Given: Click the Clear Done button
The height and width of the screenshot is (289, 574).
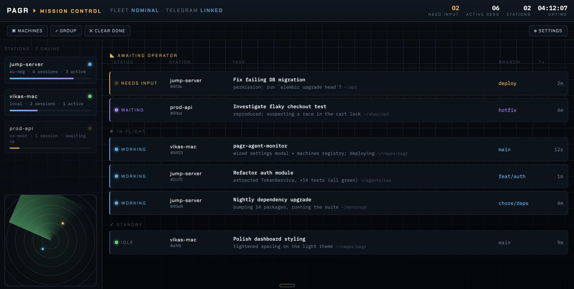Looking at the screenshot, I should (108, 31).
